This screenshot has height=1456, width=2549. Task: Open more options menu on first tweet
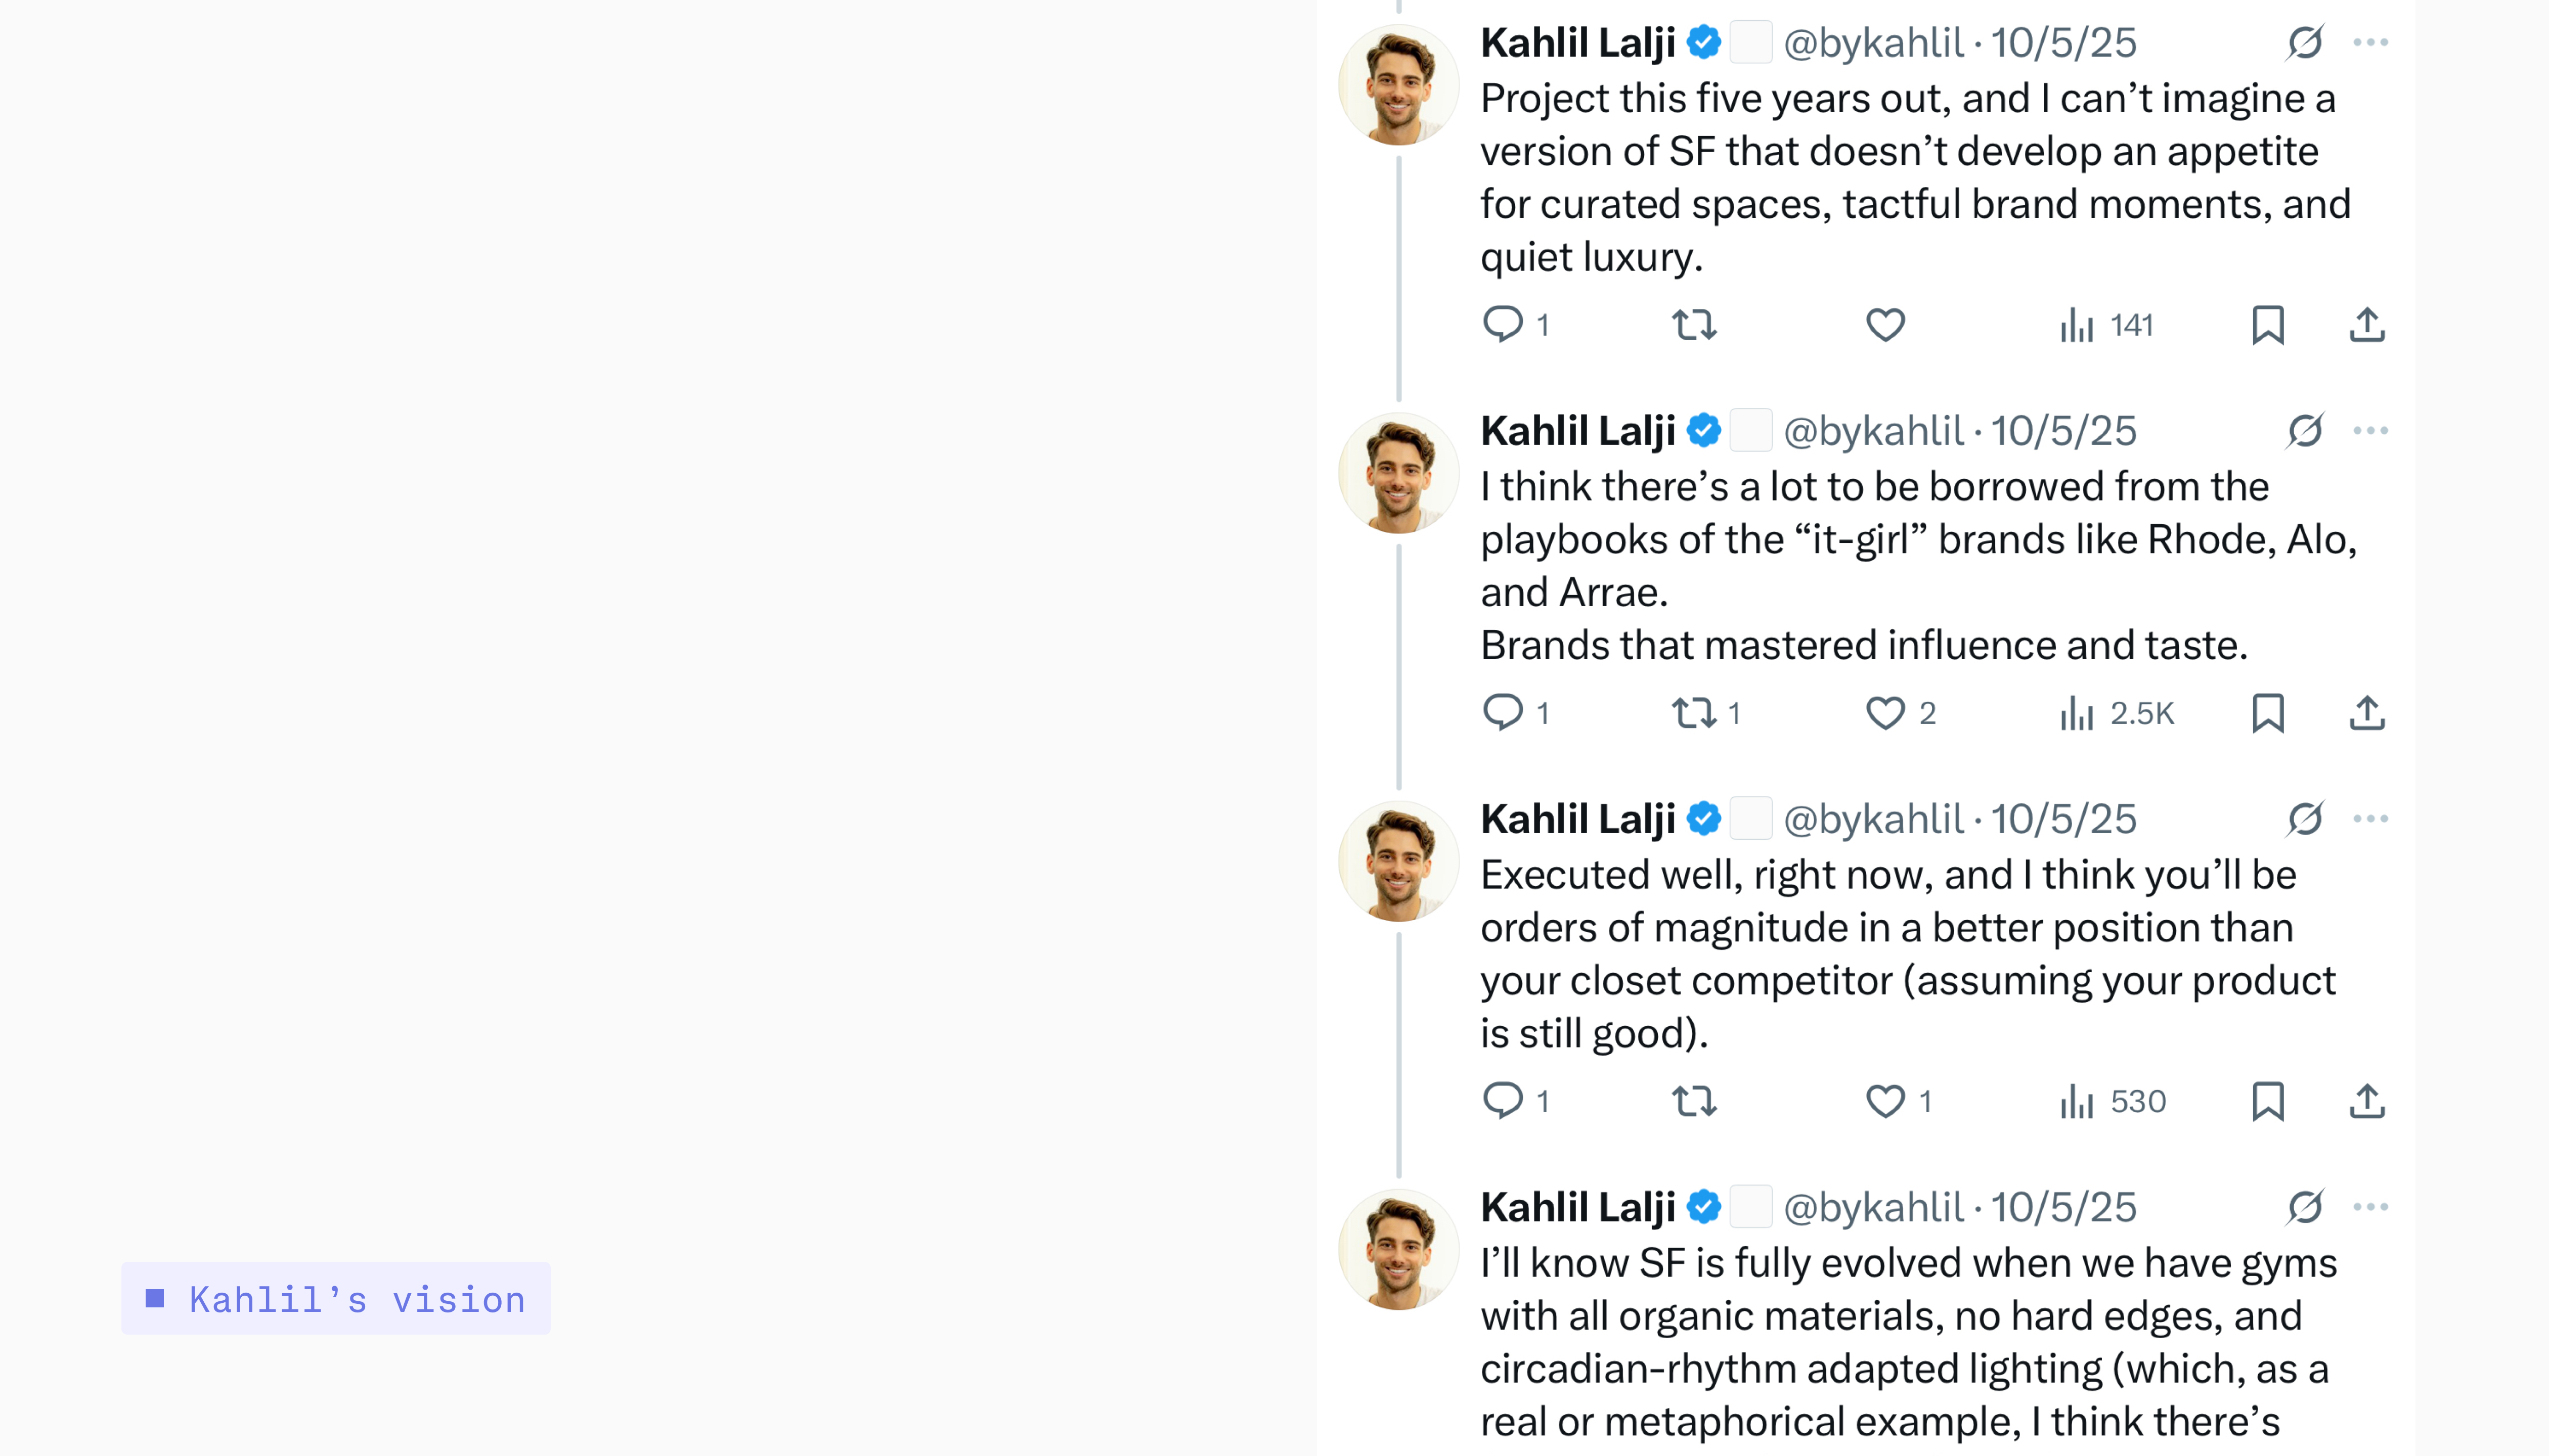coord(2371,43)
